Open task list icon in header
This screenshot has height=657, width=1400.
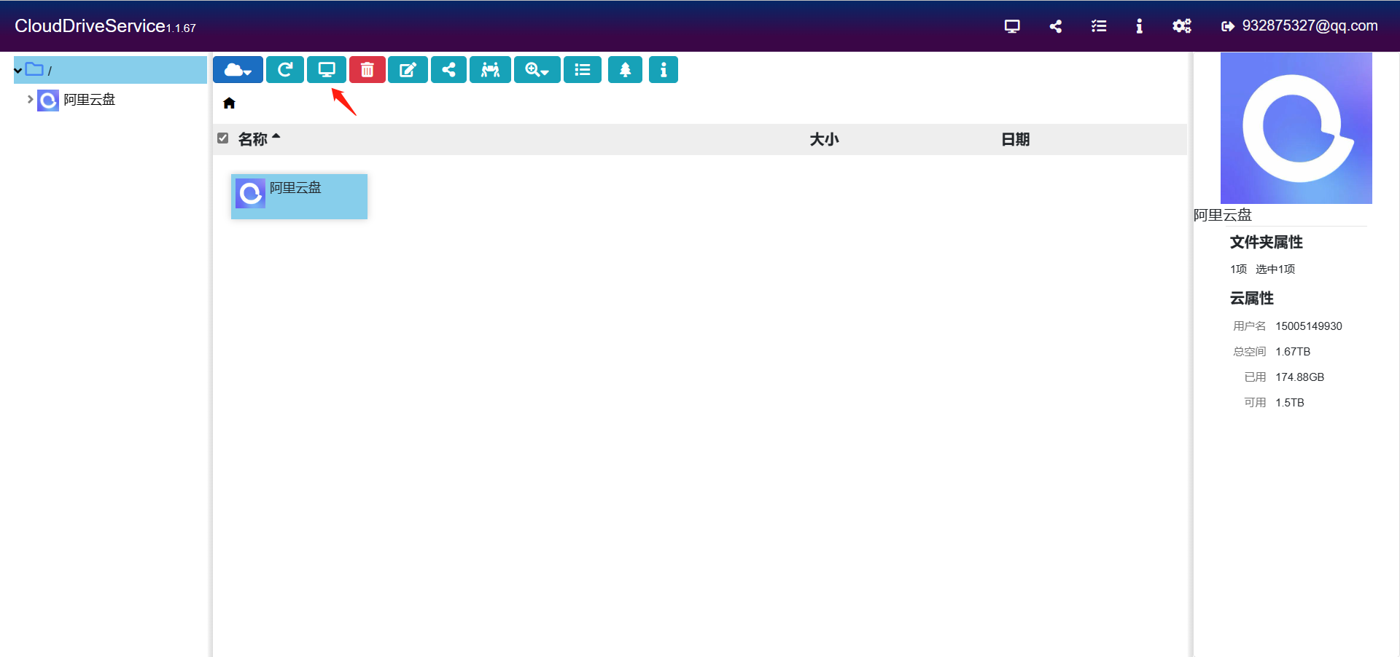[x=1099, y=26]
